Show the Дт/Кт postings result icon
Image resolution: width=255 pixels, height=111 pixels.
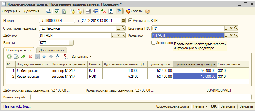103,11
